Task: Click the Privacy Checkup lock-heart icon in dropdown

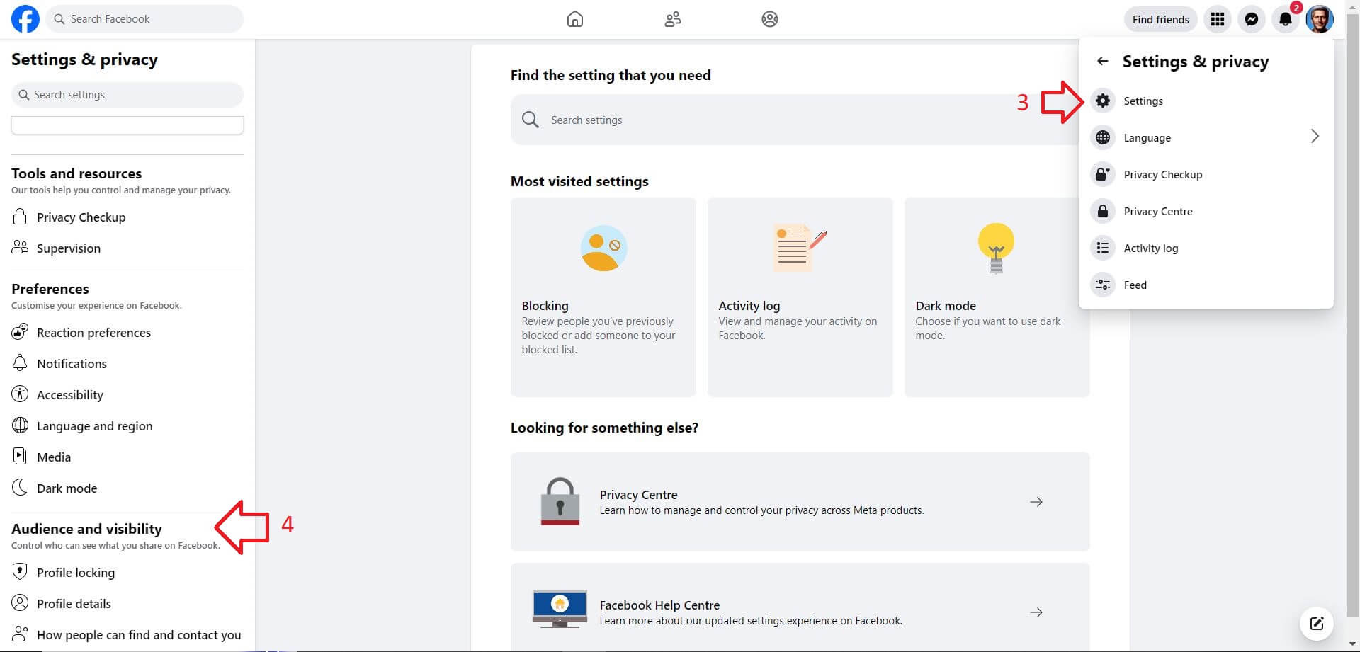Action: coord(1103,174)
